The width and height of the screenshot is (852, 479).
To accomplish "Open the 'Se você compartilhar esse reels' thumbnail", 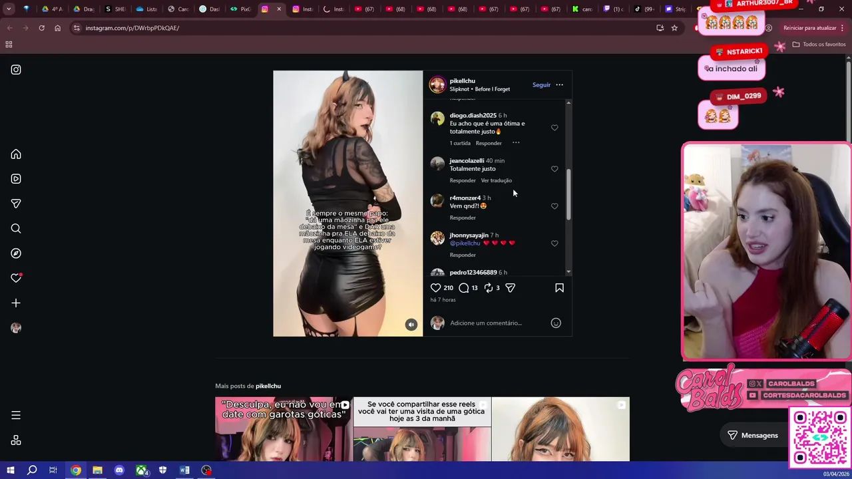I will 422,429.
